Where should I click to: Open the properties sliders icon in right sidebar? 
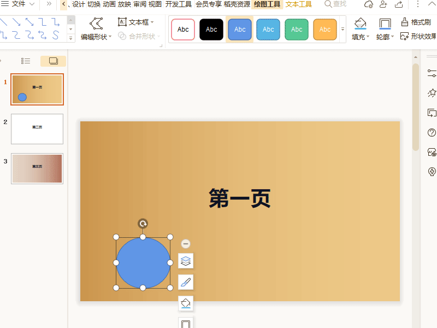pyautogui.click(x=432, y=72)
